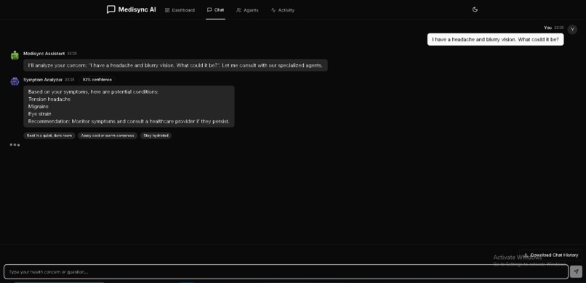Select 'Rest in a quiet, dark room' suggestion
This screenshot has height=283, width=586.
pos(49,136)
